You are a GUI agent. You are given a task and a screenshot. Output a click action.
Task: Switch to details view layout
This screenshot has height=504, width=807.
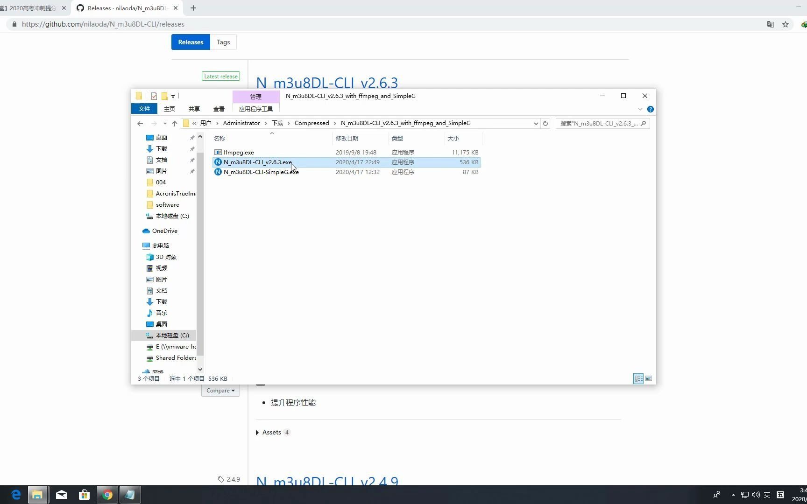tap(638, 378)
